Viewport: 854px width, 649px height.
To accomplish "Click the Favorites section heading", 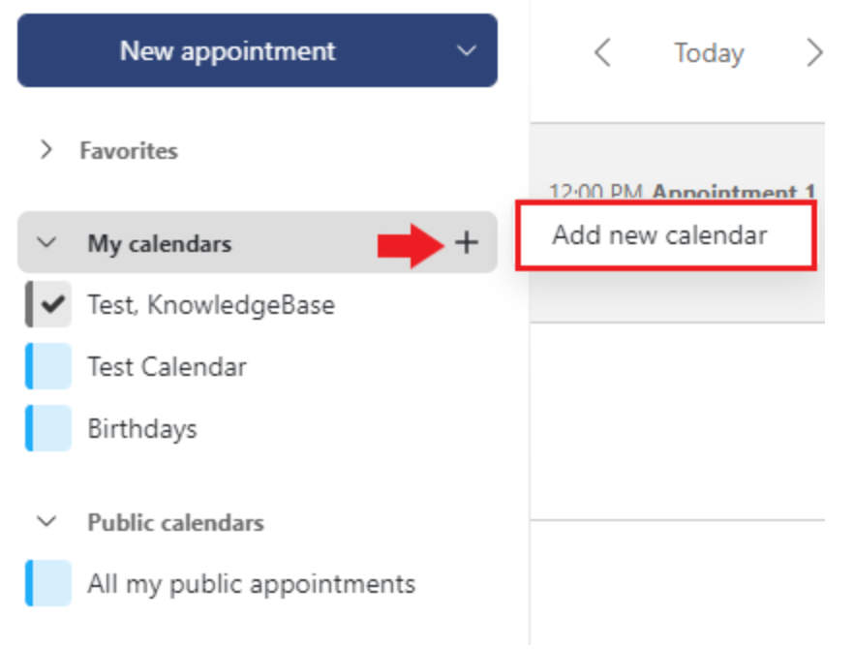I will click(x=129, y=151).
